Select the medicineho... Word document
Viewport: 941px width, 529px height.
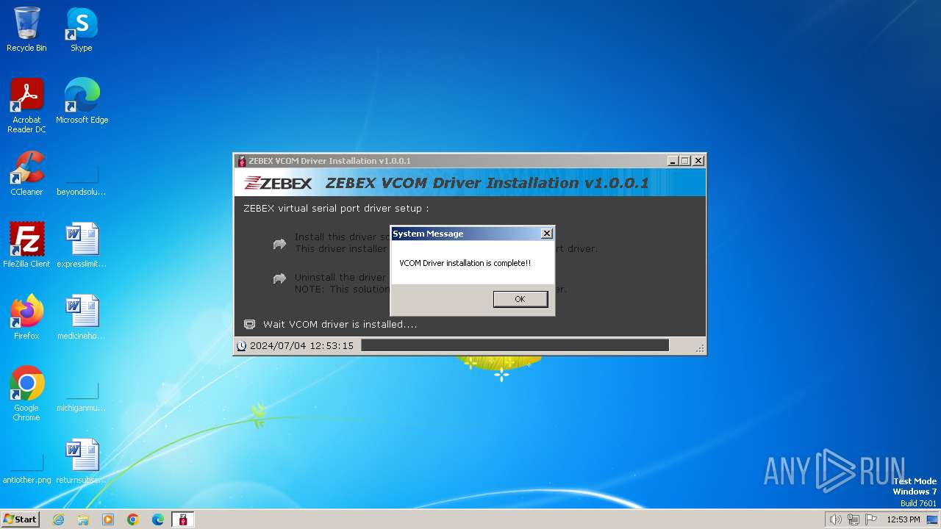(82, 317)
